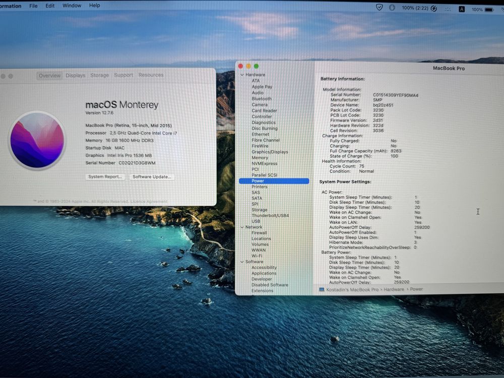Open the Edit menu
Screen dimensions: 504x378
click(x=50, y=6)
